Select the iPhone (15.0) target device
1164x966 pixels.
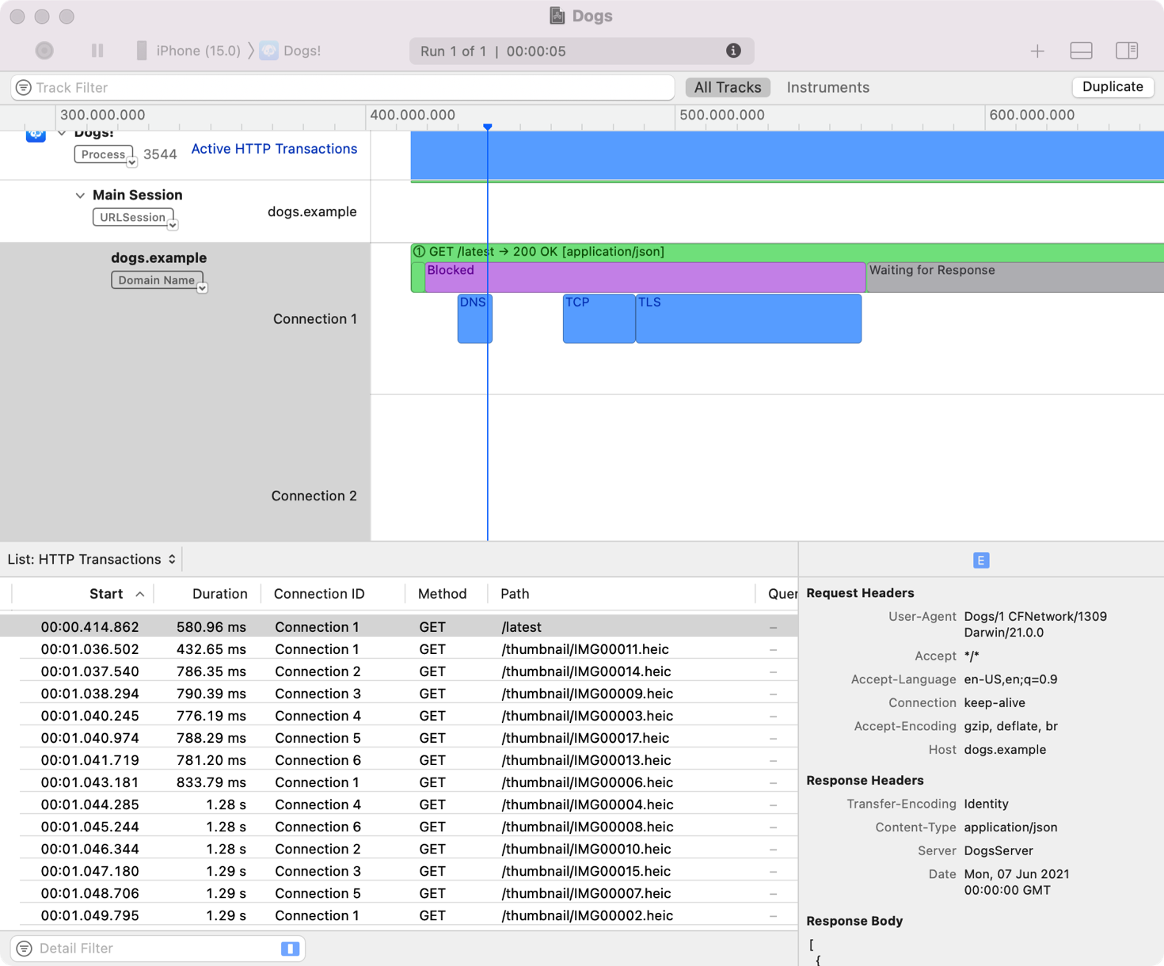click(188, 51)
